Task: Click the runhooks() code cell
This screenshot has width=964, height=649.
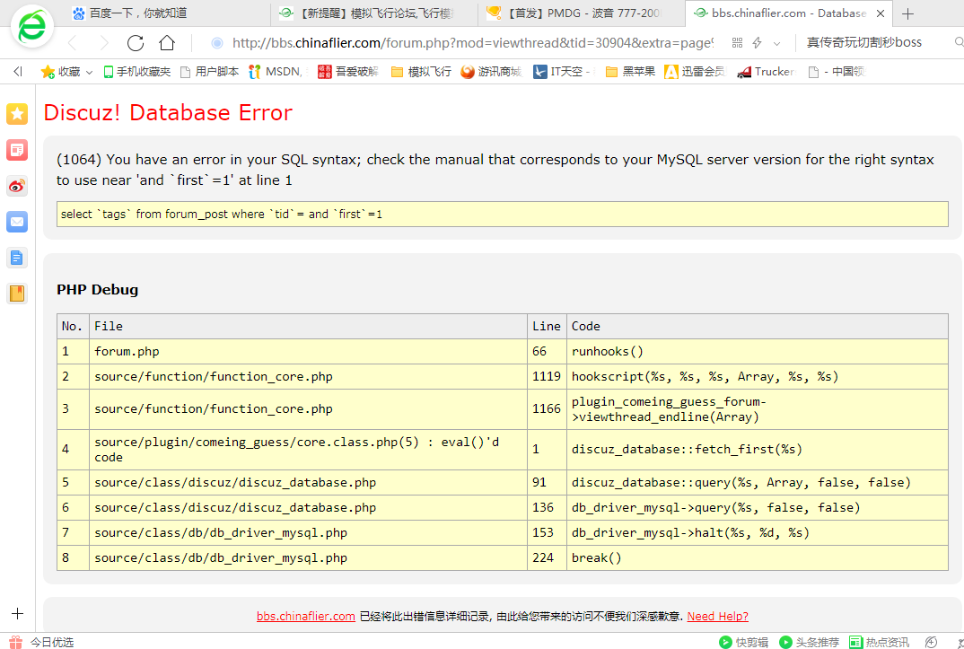Action: coord(758,352)
